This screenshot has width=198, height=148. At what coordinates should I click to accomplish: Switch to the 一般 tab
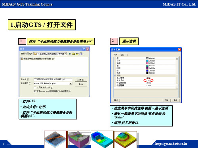pyautogui.click(x=116, y=54)
